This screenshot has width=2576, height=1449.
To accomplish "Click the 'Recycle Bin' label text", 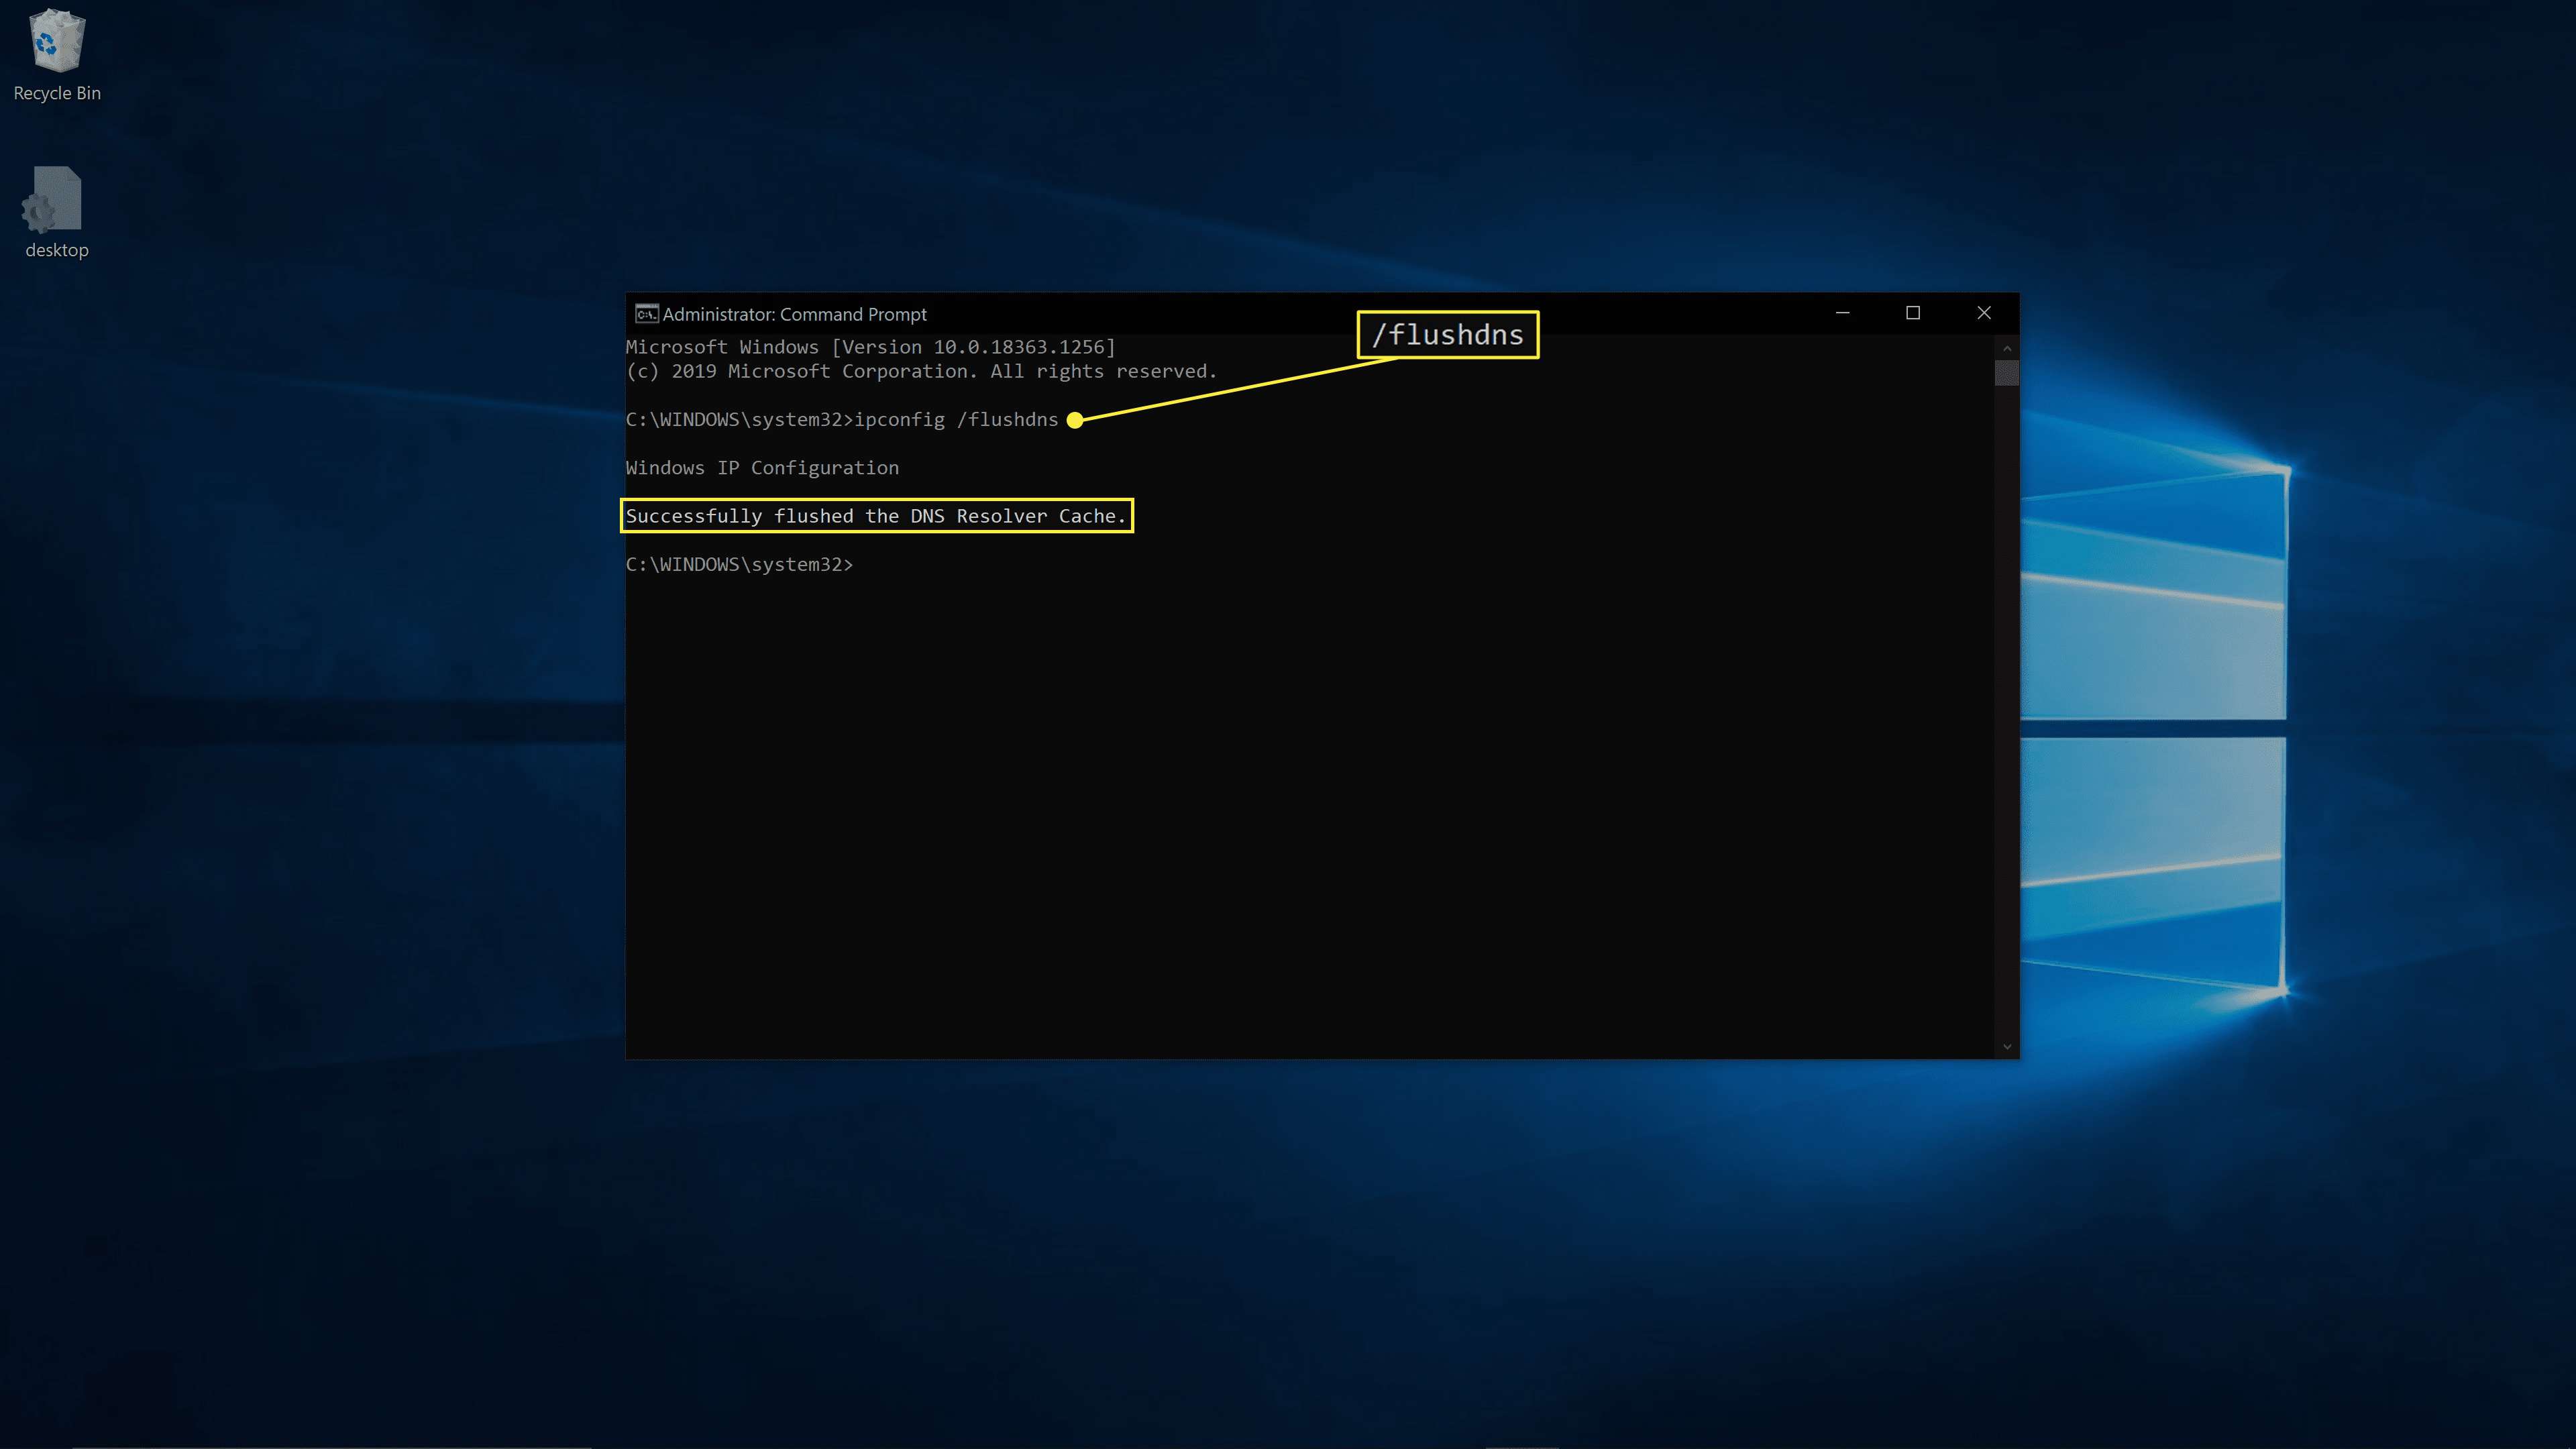I will (x=57, y=93).
